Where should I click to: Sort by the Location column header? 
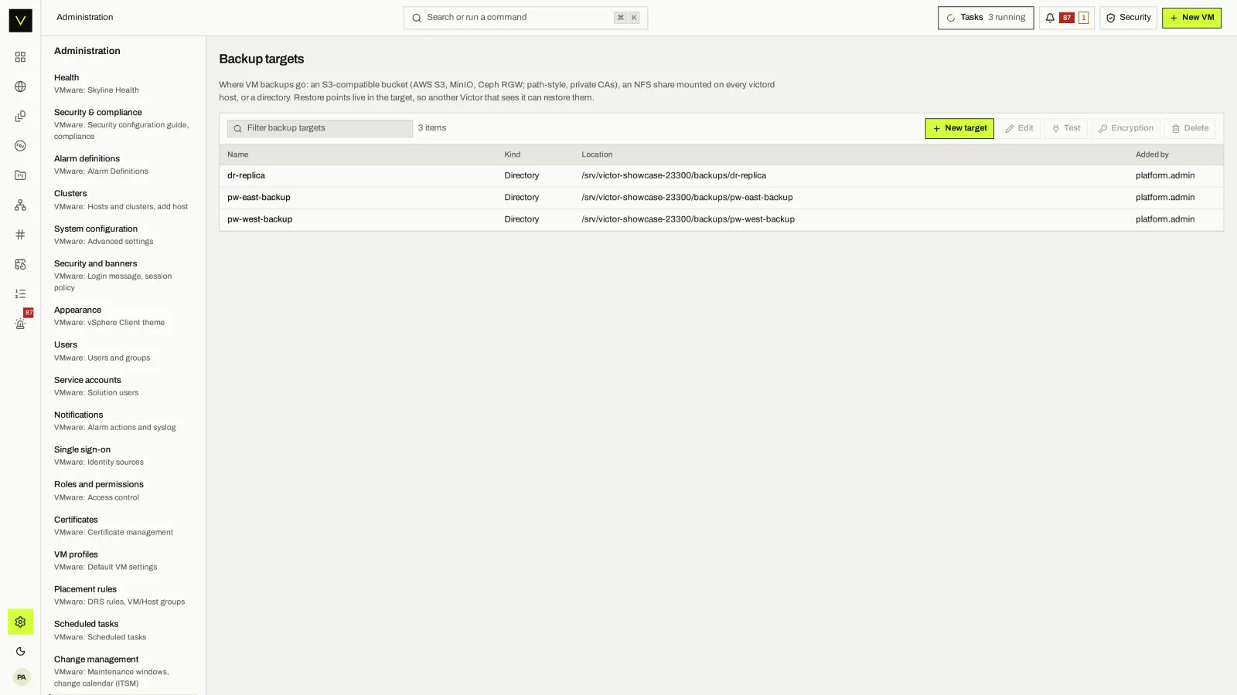click(597, 154)
